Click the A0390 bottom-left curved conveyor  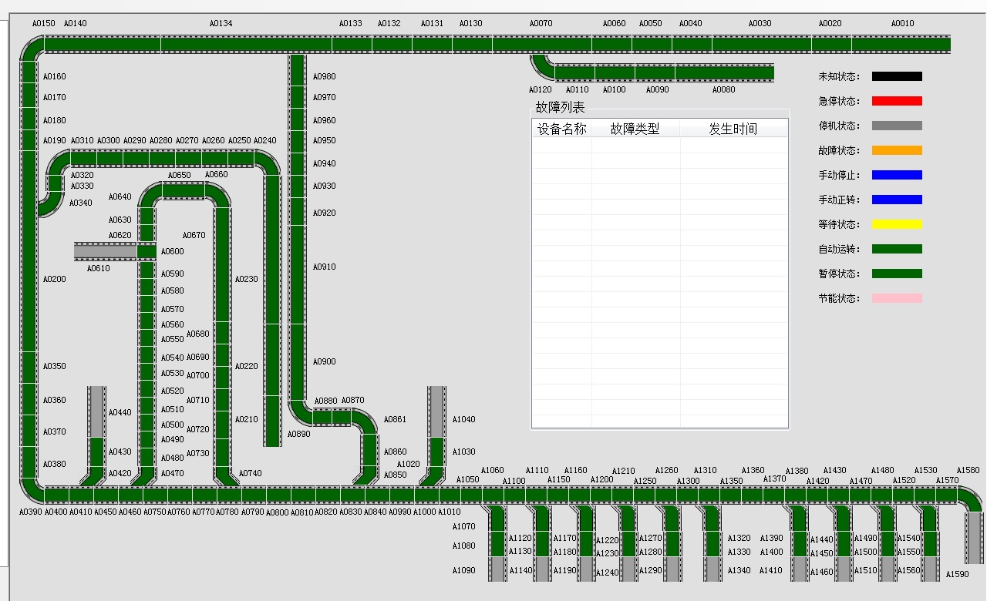pos(32,489)
